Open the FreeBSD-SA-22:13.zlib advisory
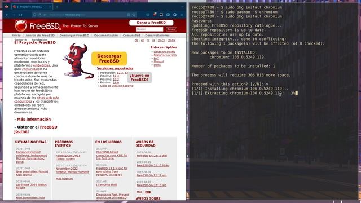The image size is (361, 203). point(152,156)
